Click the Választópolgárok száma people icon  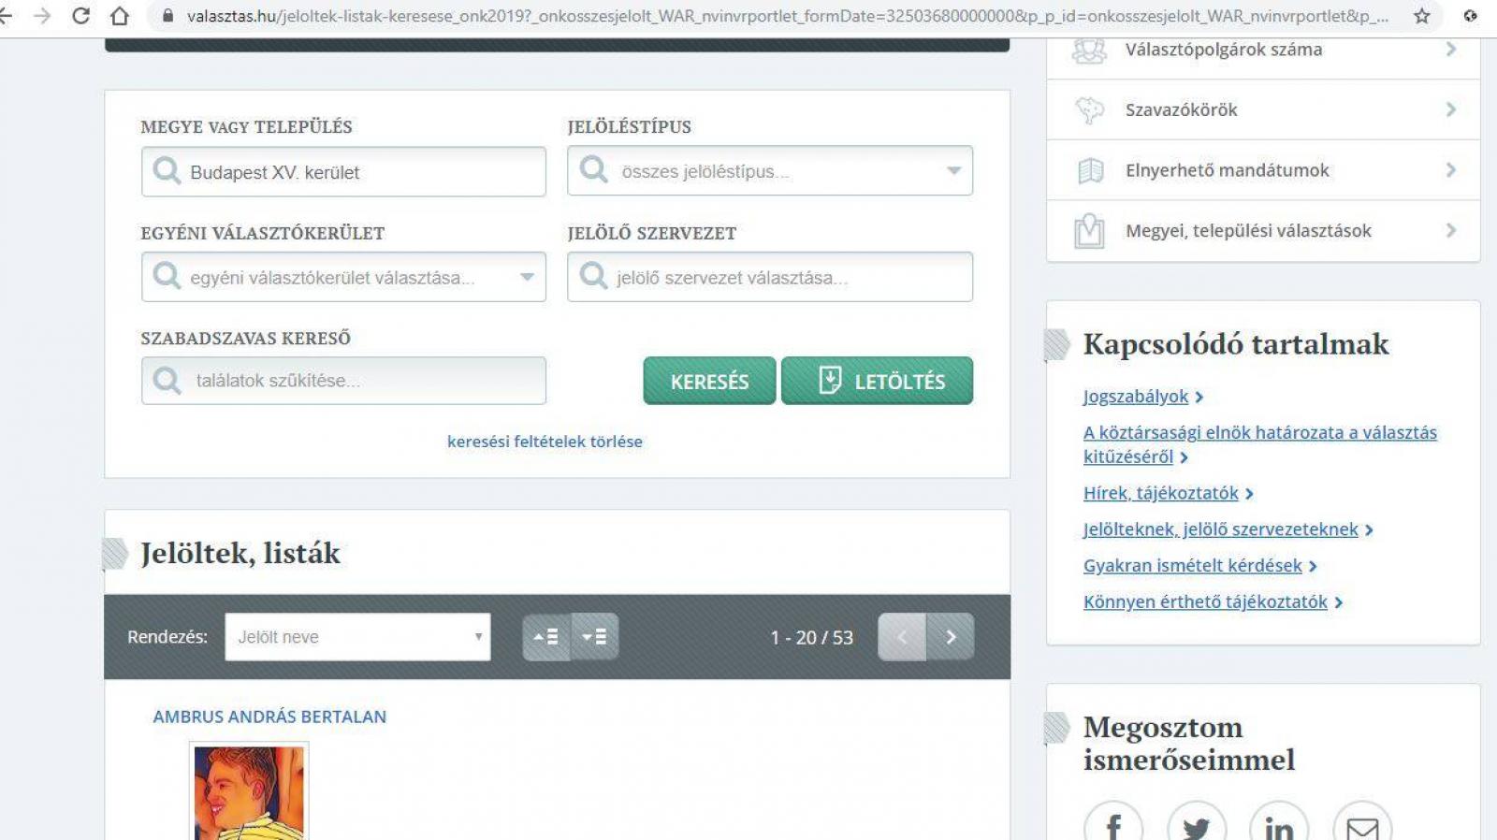[x=1089, y=51]
